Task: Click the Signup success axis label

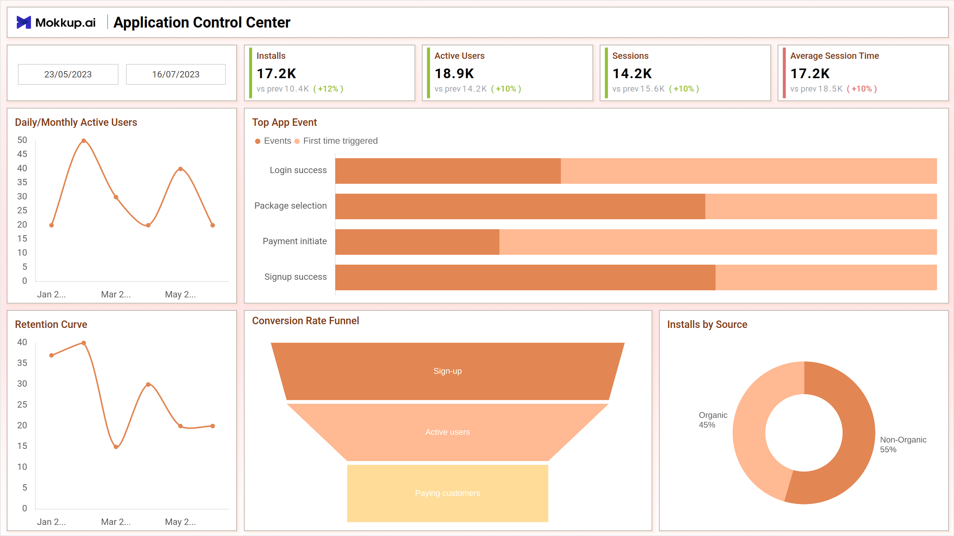Action: click(295, 277)
